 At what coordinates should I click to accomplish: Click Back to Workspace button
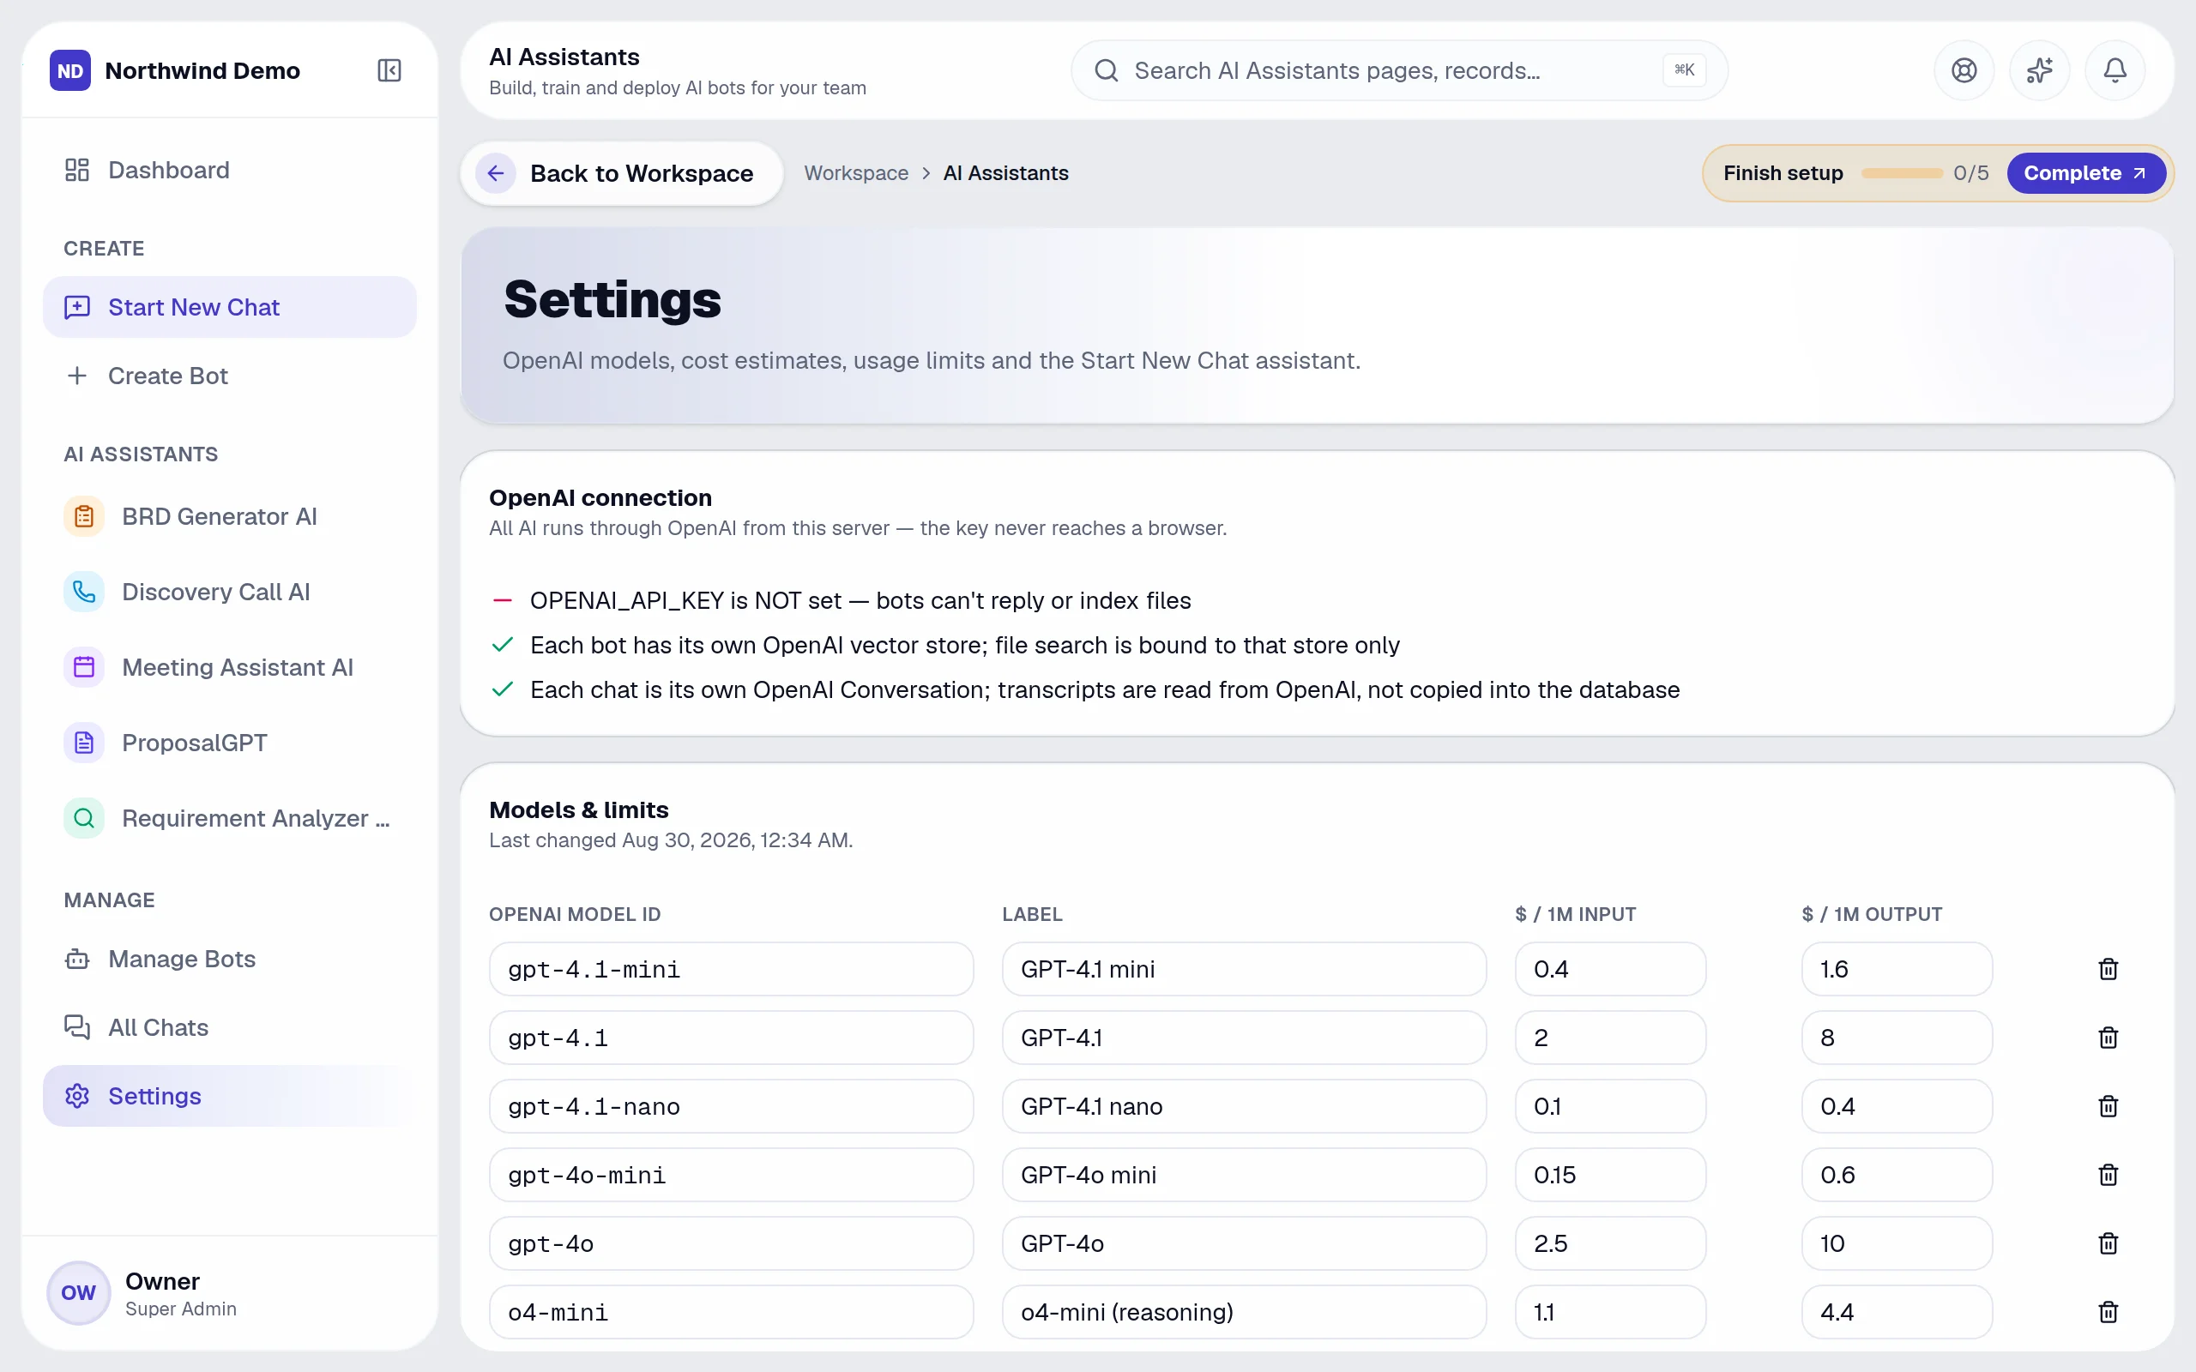click(622, 173)
